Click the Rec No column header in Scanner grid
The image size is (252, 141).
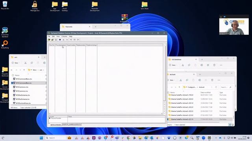[52, 45]
